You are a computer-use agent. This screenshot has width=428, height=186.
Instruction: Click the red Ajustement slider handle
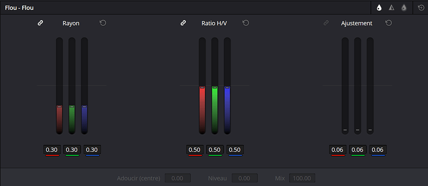[x=345, y=130]
